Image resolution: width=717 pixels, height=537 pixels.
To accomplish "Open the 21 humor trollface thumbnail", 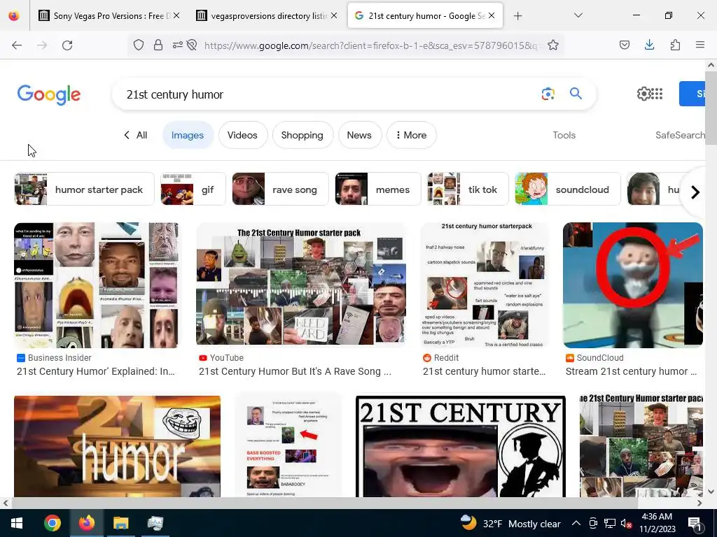I will [117, 446].
